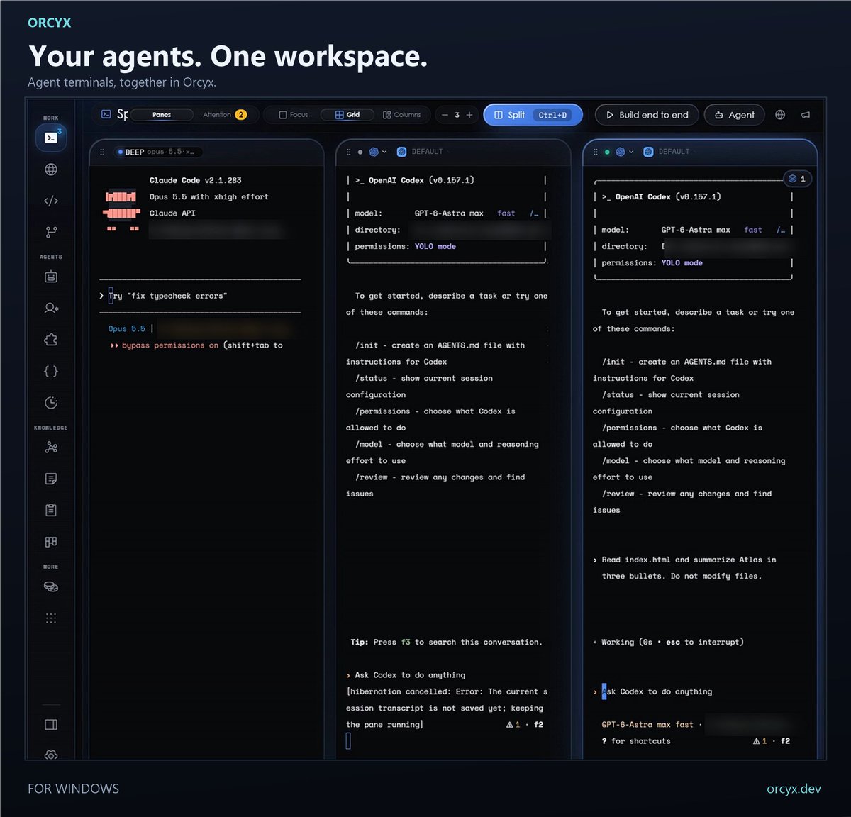Click the "YOLO mode" text in right pane

click(682, 262)
